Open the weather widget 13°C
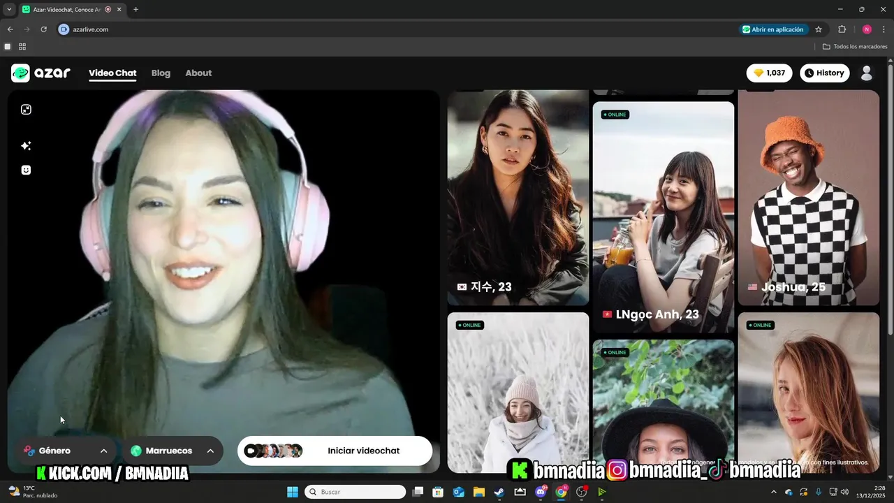Viewport: 894px width, 503px height. coord(32,492)
